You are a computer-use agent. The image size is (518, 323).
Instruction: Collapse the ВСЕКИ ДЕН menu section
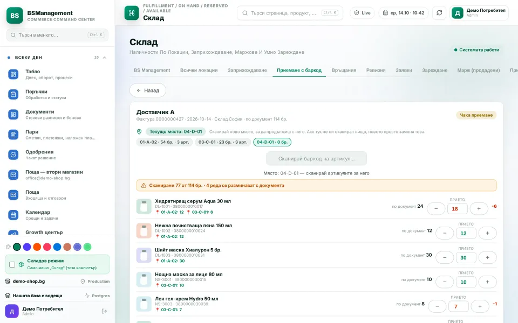pos(104,58)
